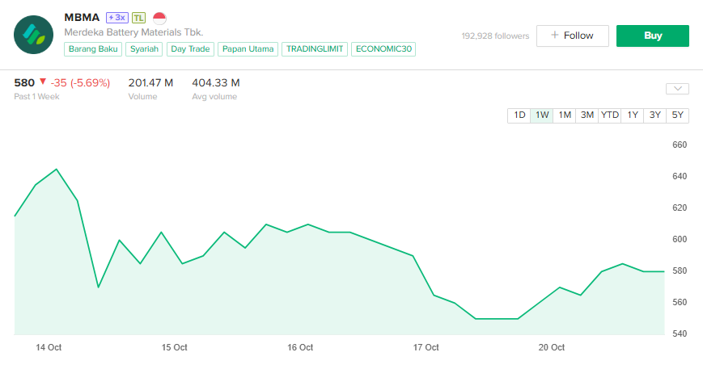The image size is (703, 369).
Task: Click the Day Trade tag
Action: click(190, 49)
